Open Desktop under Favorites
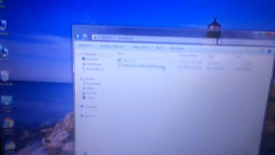Viewport: 275px width, 155px height. pos(92,59)
